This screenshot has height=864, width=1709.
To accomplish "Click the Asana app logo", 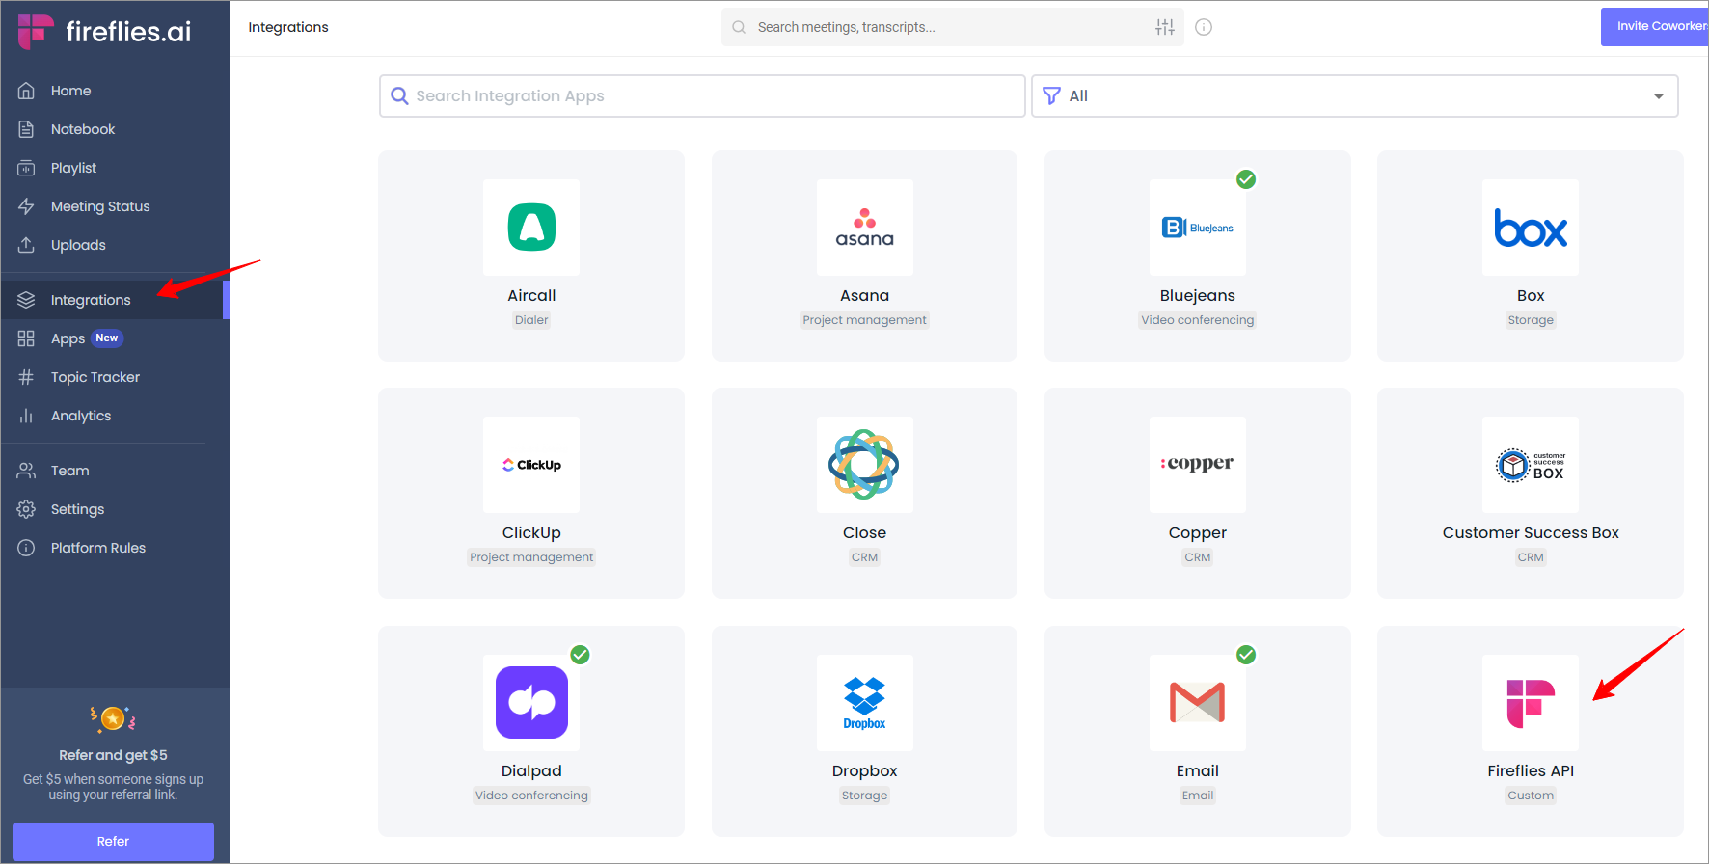I will coord(865,228).
